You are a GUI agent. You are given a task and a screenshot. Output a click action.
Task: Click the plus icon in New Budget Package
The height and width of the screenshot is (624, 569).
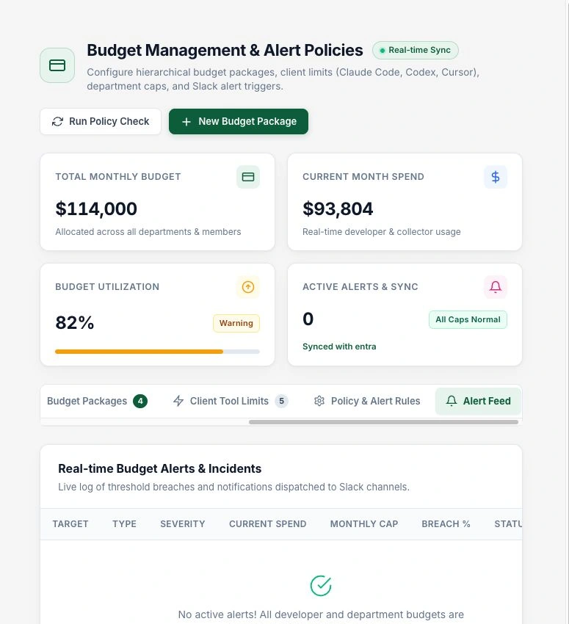[186, 122]
